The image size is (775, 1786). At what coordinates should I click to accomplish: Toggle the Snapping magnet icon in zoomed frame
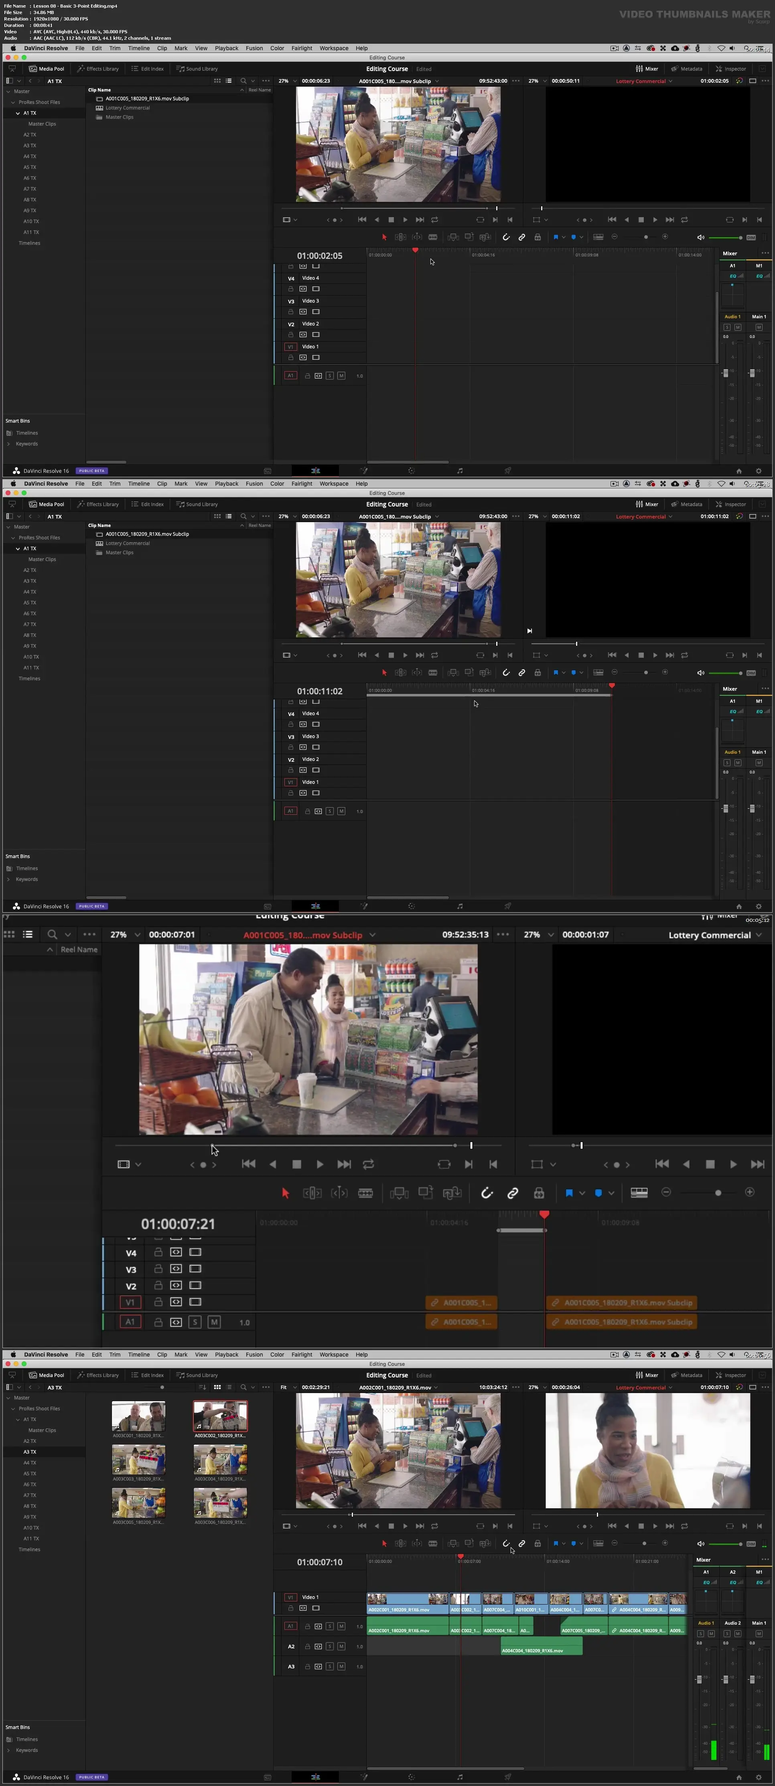pos(487,1192)
